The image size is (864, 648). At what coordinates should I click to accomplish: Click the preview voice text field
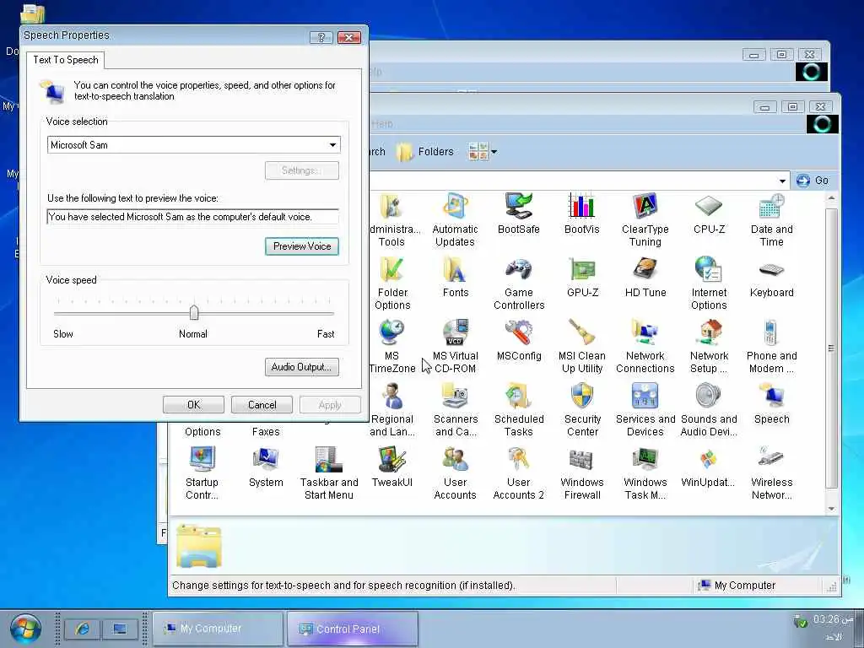tap(193, 217)
